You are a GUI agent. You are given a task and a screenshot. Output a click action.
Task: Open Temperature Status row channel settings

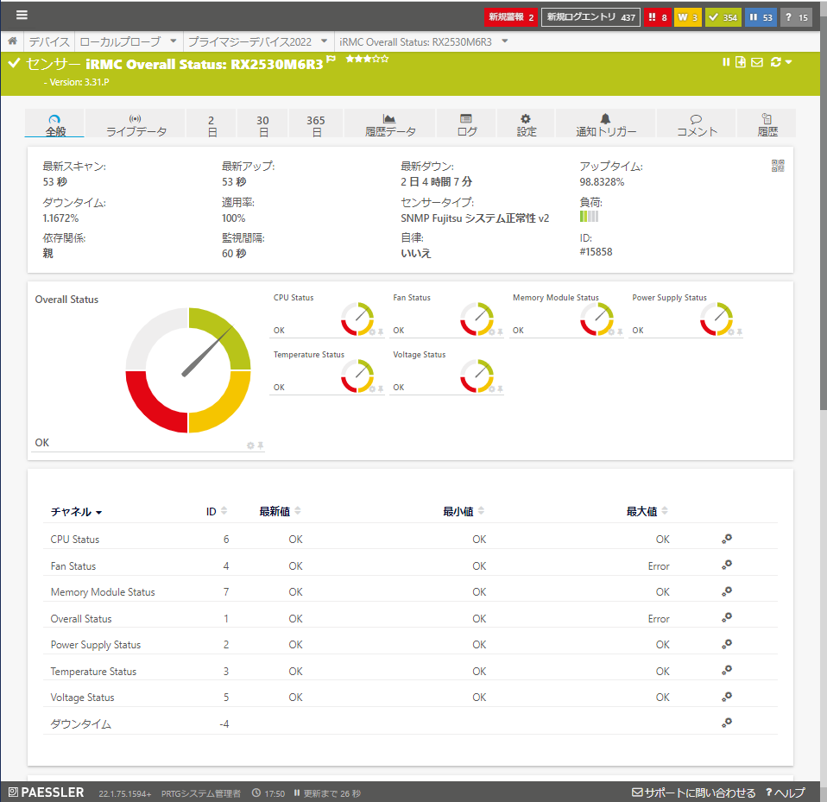pos(726,670)
